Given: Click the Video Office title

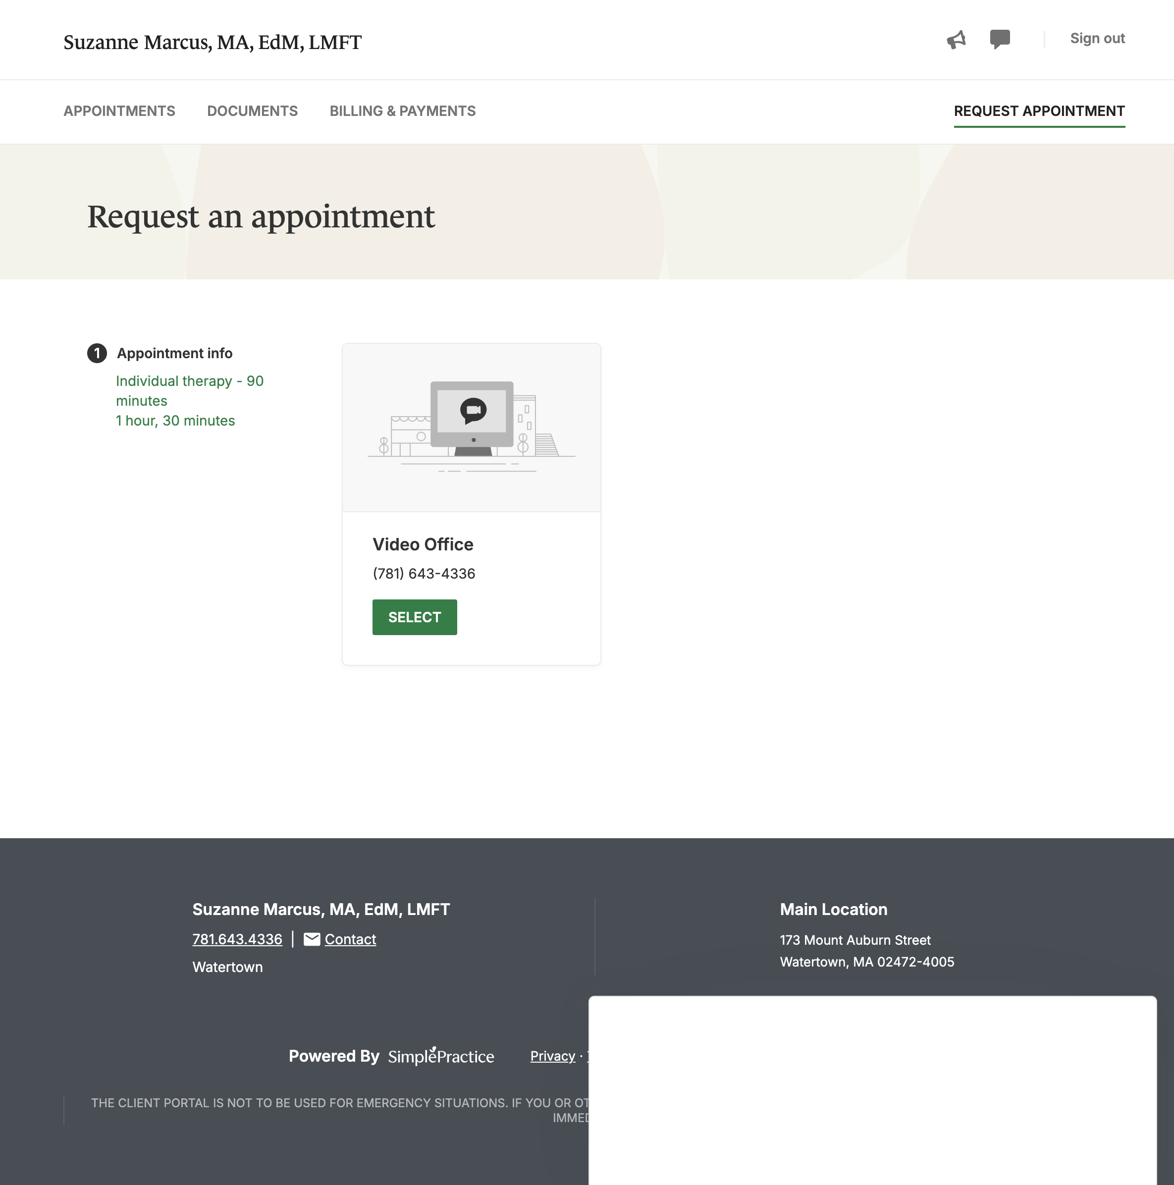Looking at the screenshot, I should pyautogui.click(x=423, y=544).
